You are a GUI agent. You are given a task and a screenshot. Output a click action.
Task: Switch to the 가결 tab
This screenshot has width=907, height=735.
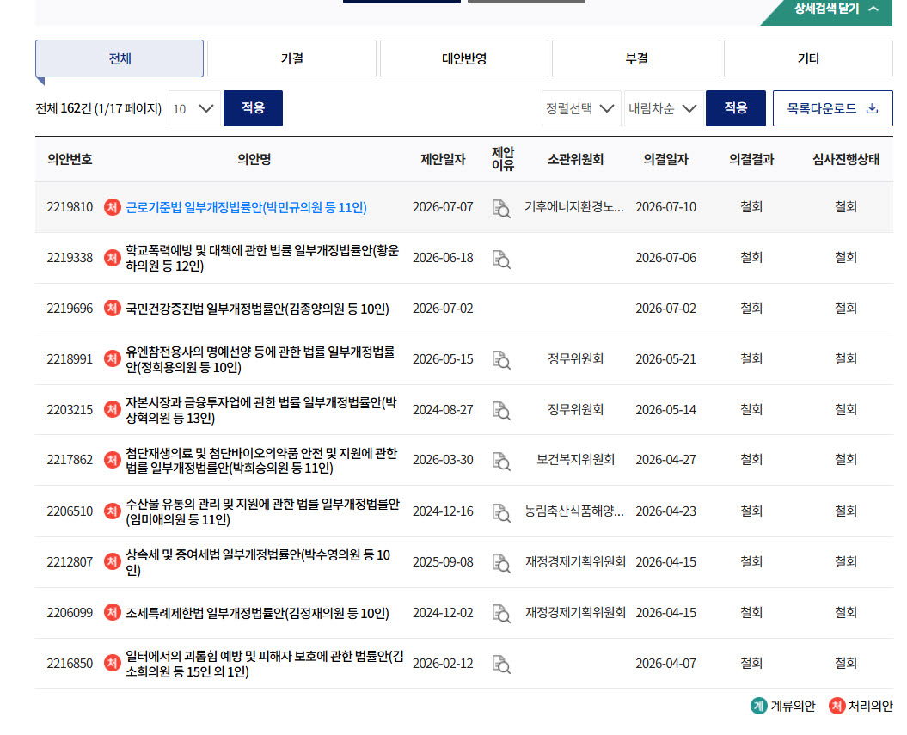tap(291, 58)
